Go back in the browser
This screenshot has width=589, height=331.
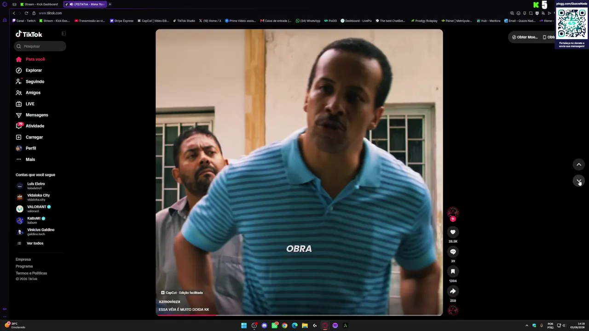click(x=14, y=13)
